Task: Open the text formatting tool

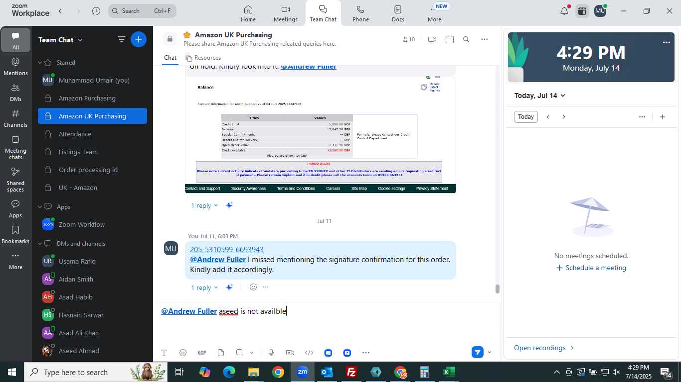Action: pos(164,353)
